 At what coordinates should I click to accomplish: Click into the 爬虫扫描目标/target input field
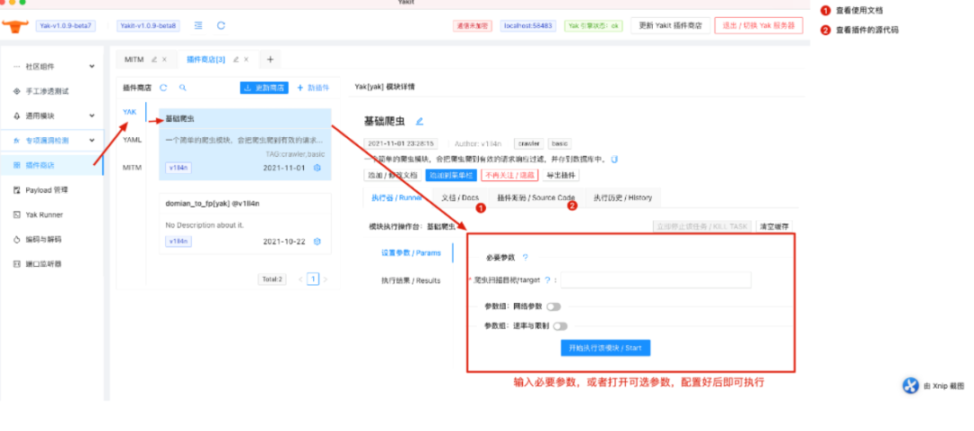coord(656,280)
